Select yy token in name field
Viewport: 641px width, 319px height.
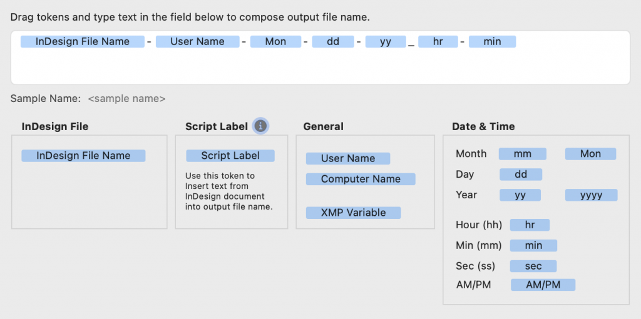pyautogui.click(x=386, y=42)
